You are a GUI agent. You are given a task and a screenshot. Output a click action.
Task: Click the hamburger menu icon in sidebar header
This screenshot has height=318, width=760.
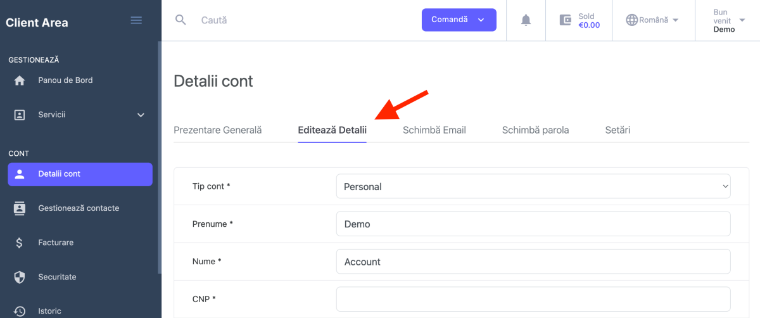coord(136,20)
